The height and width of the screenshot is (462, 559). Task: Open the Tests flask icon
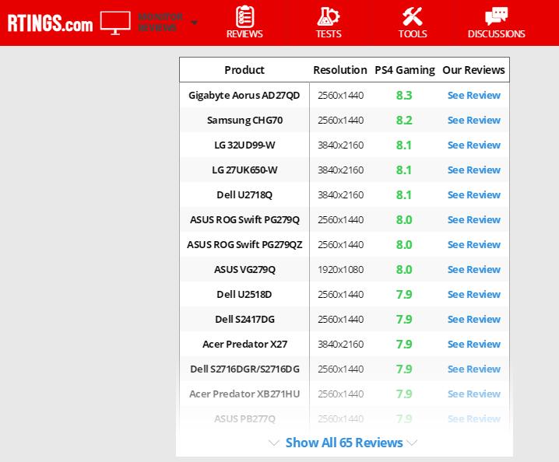329,16
